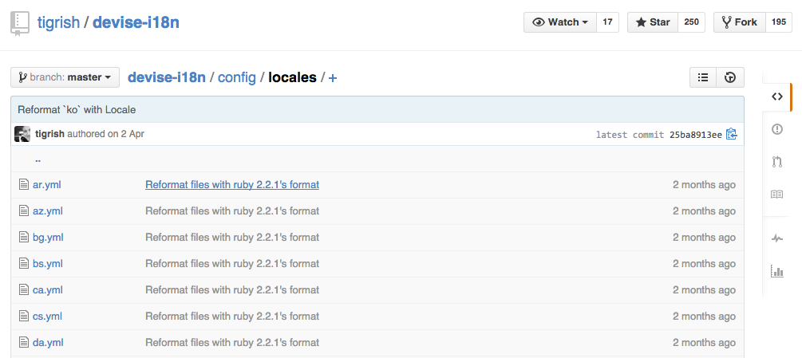Open the Wiki book icon in sidebar
The image size is (802, 358).
tap(777, 195)
